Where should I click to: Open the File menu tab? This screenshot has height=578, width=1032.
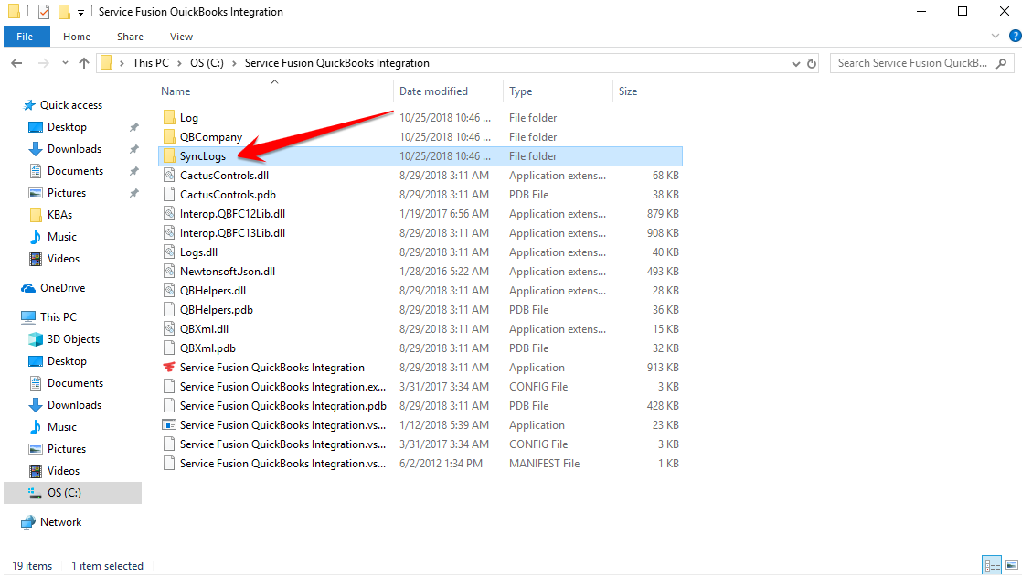coord(26,37)
